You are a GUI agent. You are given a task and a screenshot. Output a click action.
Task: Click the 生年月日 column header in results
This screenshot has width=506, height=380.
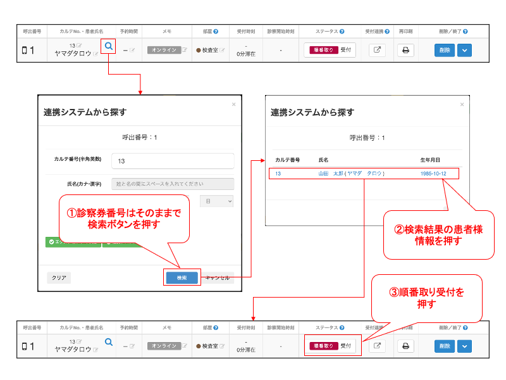coord(430,160)
